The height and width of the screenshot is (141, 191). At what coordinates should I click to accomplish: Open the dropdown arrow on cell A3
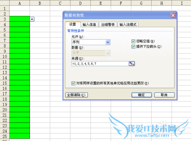point(32,19)
